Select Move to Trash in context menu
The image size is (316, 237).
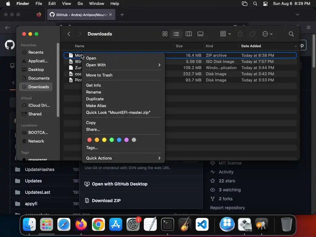coord(123,75)
